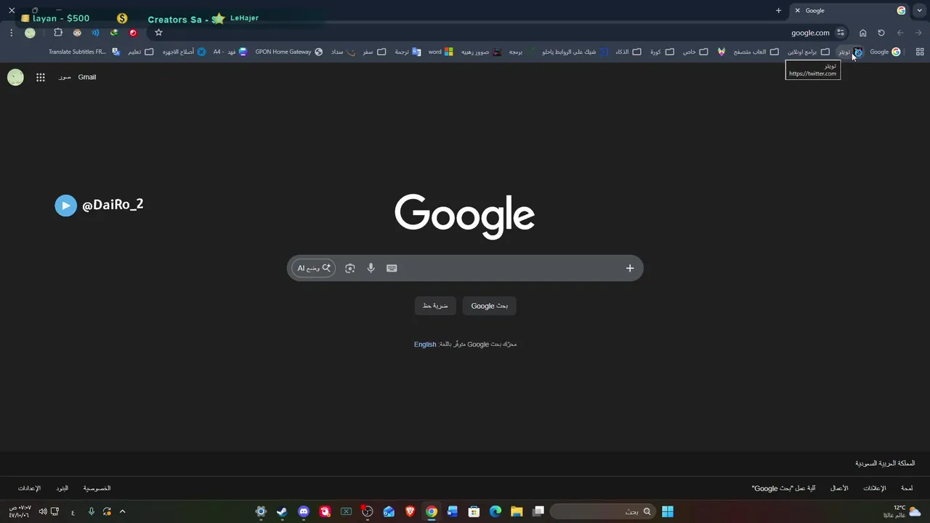Open the Google apps grid
The height and width of the screenshot is (523, 930).
tap(41, 77)
